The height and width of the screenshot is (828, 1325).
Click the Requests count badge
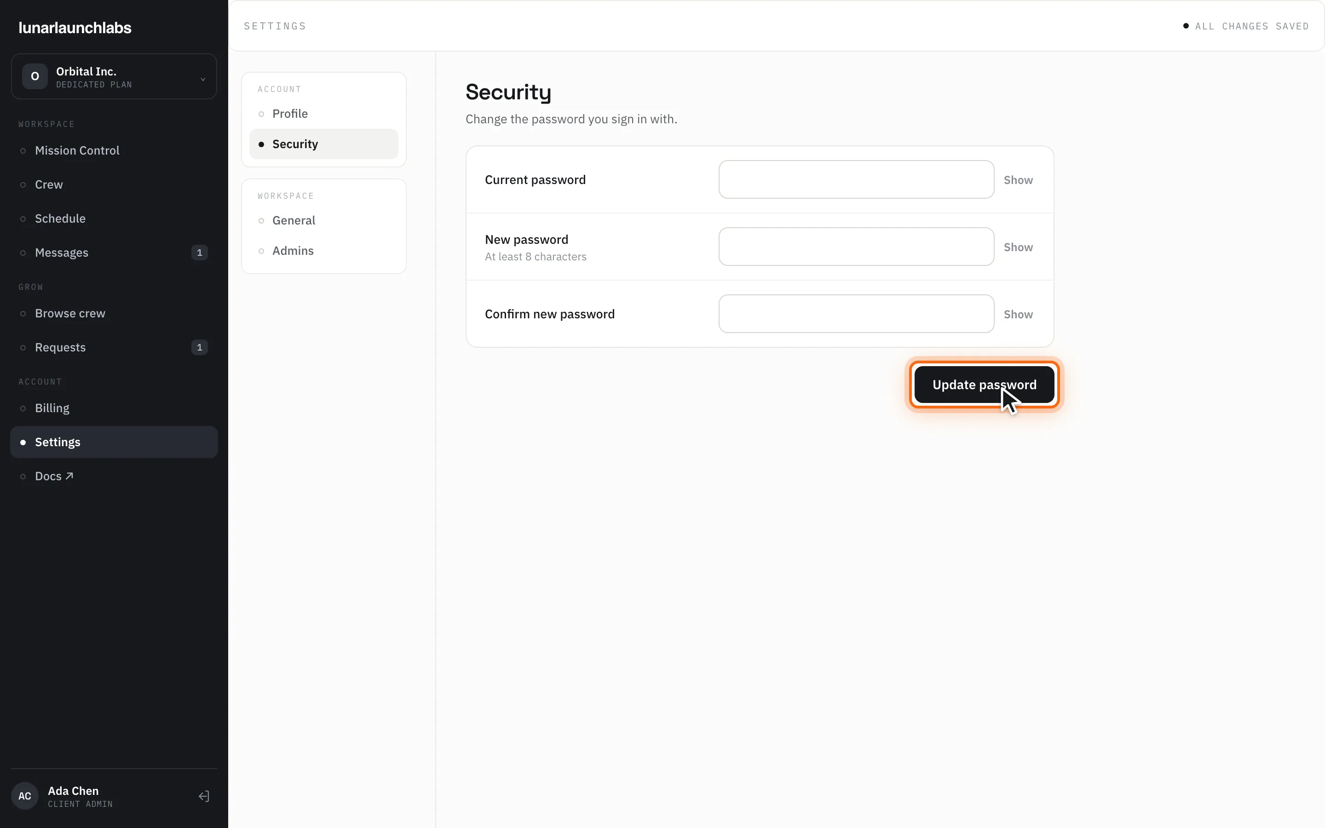(199, 347)
